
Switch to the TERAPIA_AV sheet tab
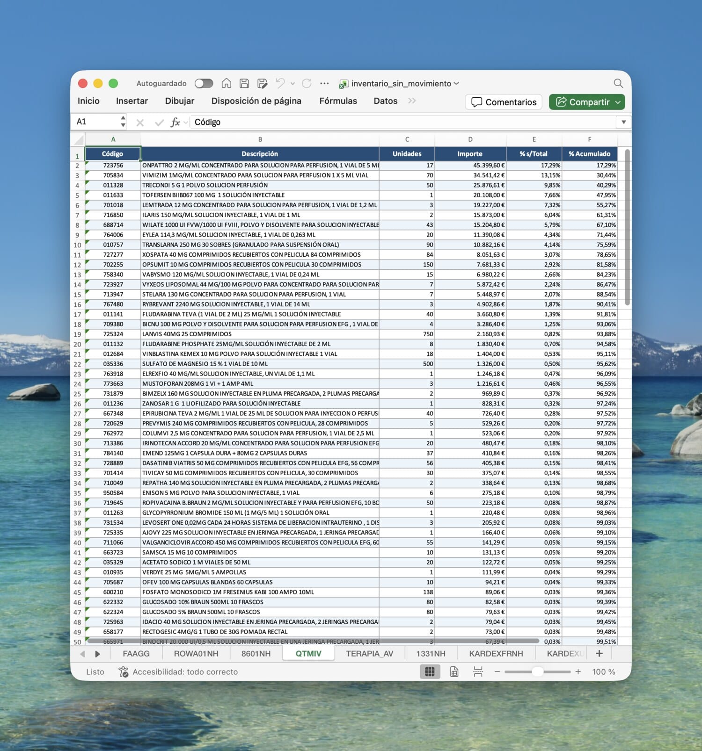coord(370,654)
